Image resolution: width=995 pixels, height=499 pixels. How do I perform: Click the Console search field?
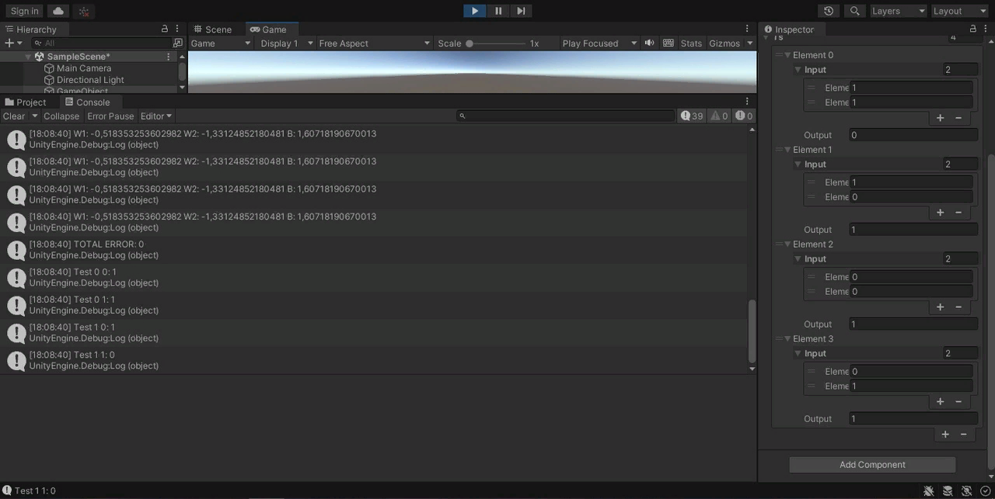click(x=564, y=116)
